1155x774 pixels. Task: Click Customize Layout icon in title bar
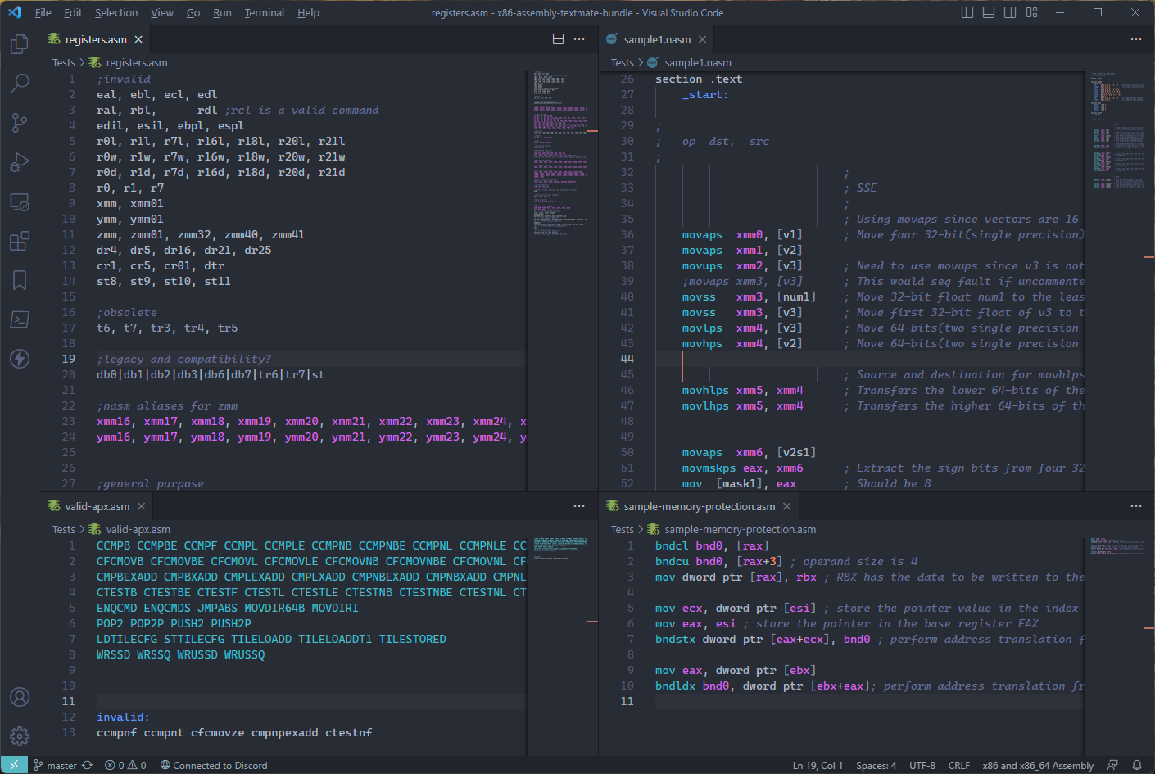1032,12
